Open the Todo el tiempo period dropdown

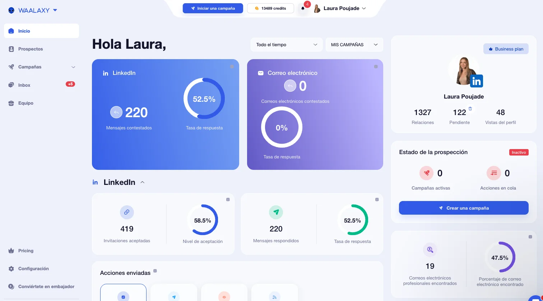tap(287, 45)
